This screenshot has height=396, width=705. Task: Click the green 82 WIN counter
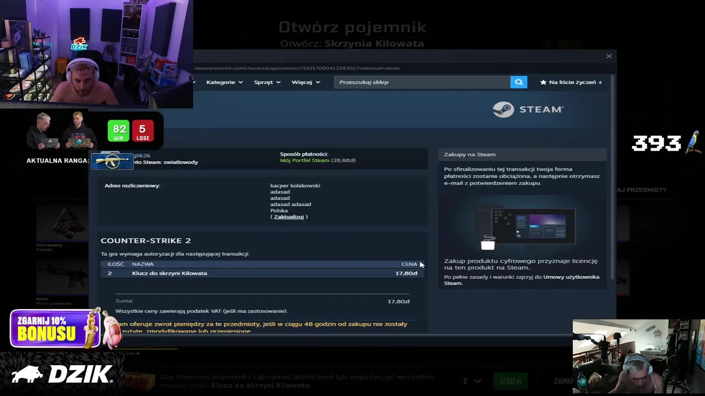pos(118,131)
